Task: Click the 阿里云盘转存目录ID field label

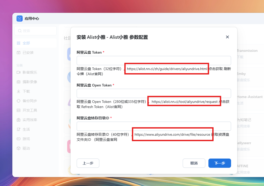Action: pyautogui.click(x=93, y=118)
